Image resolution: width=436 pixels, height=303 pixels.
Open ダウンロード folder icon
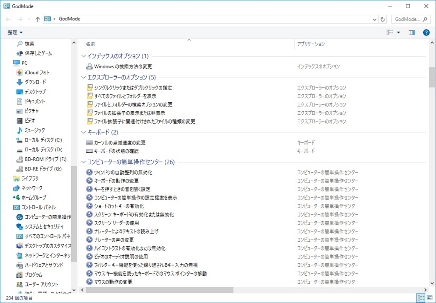pos(20,82)
